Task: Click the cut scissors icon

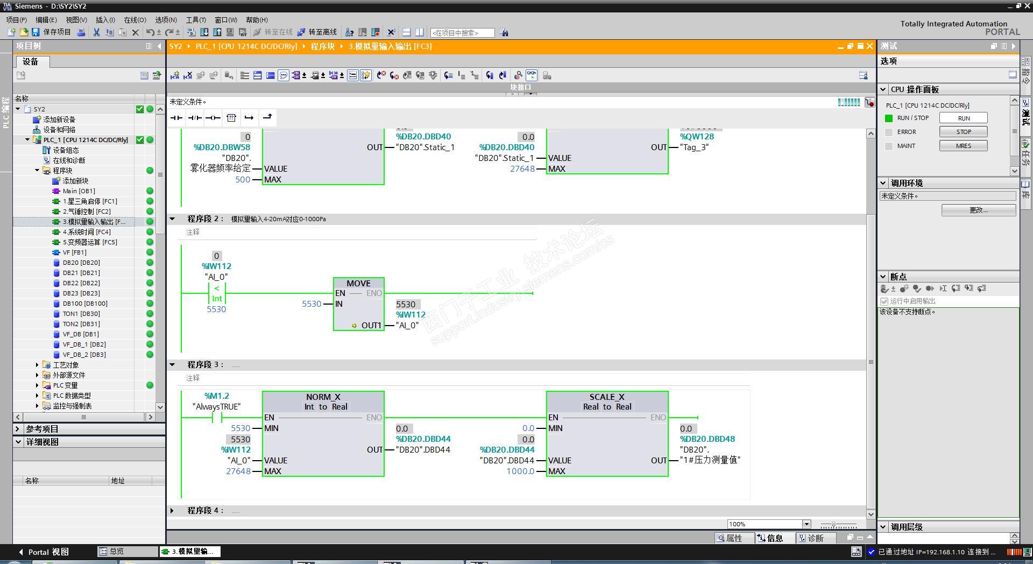Action: point(96,32)
